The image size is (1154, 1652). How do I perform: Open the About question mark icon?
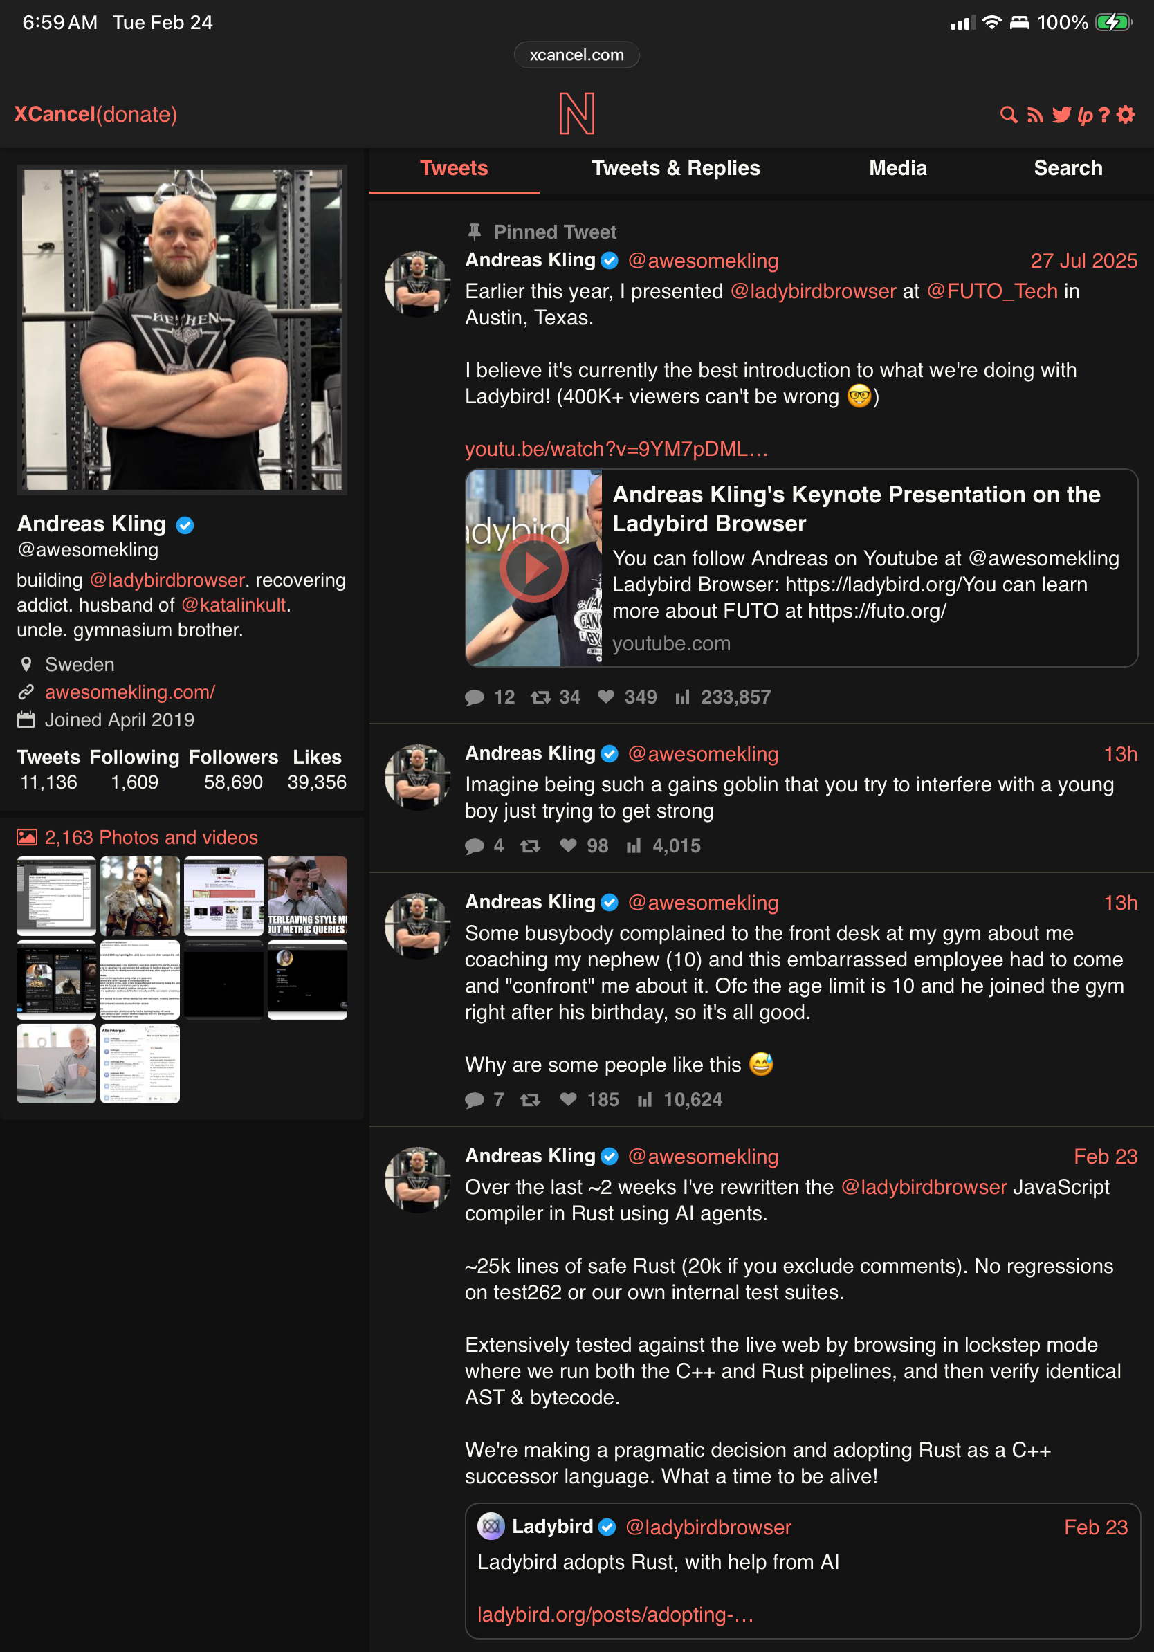point(1104,115)
